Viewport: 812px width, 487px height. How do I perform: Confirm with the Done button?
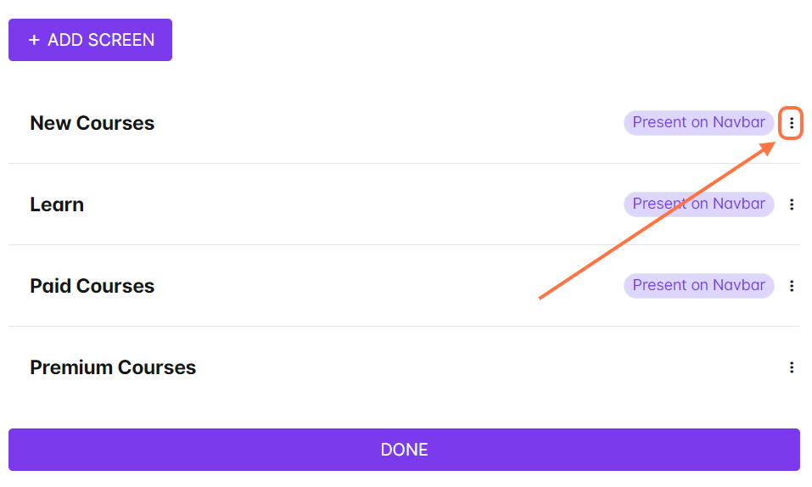[x=404, y=450]
